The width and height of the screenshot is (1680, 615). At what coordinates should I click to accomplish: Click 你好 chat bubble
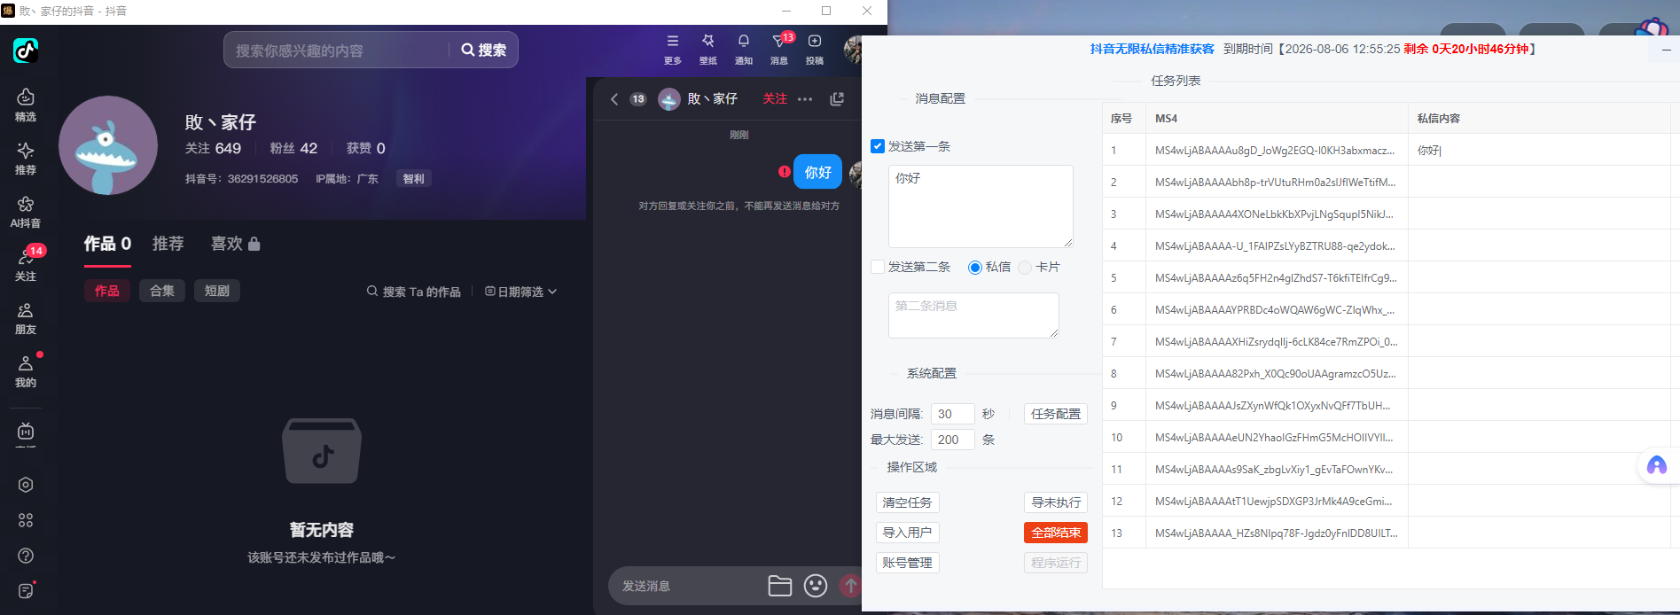click(x=817, y=172)
